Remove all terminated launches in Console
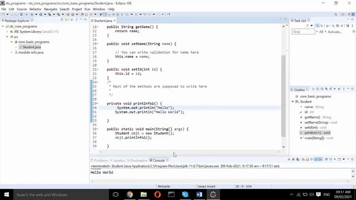Viewport: 356px width, 200px height. click(298, 159)
